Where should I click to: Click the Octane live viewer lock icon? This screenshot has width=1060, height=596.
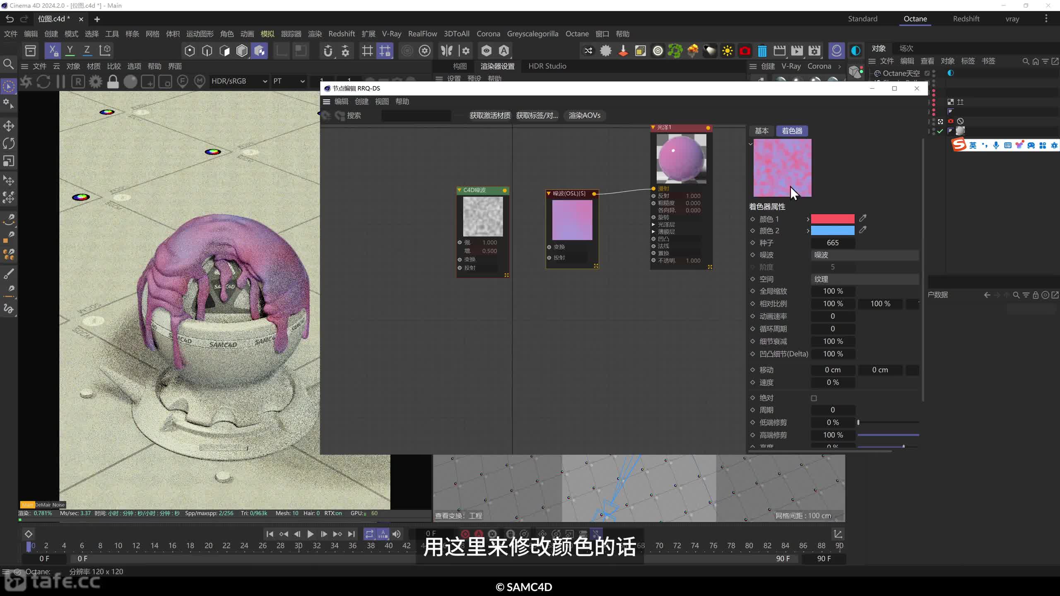(x=113, y=82)
